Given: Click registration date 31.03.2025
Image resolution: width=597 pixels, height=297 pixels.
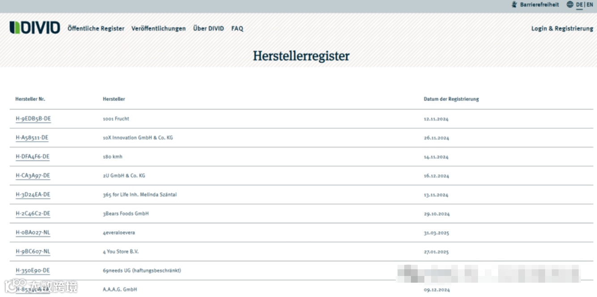Looking at the screenshot, I should 436,233.
